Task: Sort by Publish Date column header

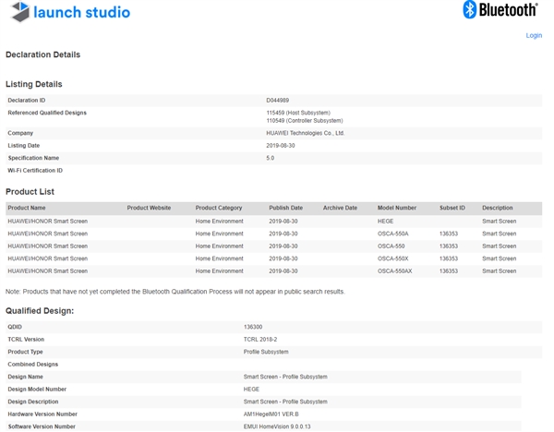Action: [285, 208]
